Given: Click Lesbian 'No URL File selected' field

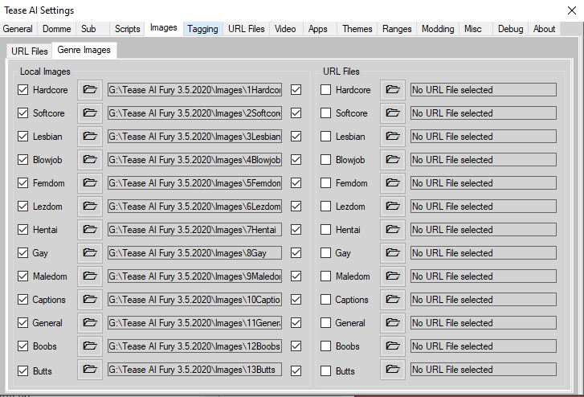Looking at the screenshot, I should tap(484, 137).
